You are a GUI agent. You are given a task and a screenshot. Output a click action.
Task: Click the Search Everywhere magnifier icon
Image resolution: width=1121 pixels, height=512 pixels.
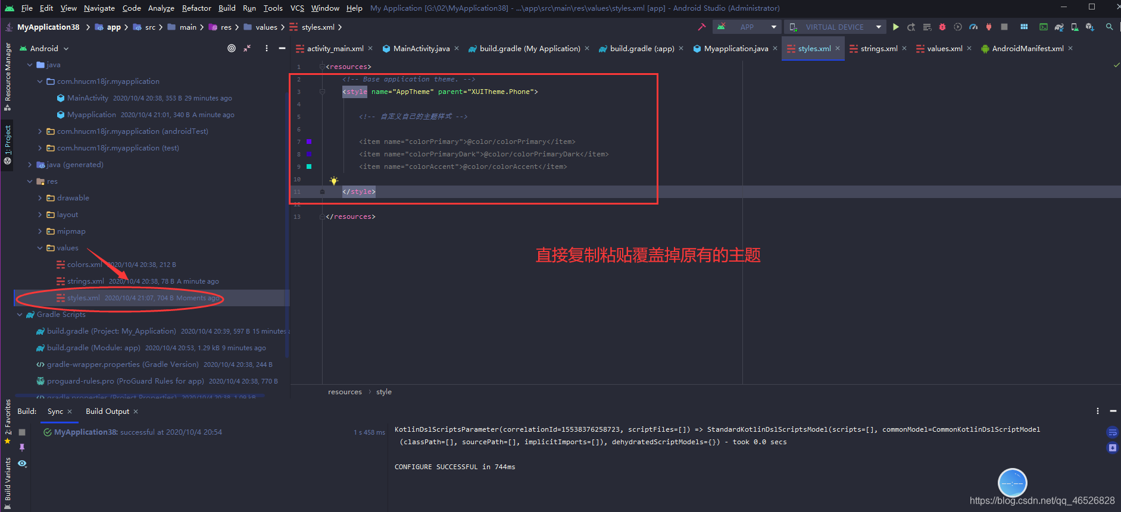[x=1110, y=27]
